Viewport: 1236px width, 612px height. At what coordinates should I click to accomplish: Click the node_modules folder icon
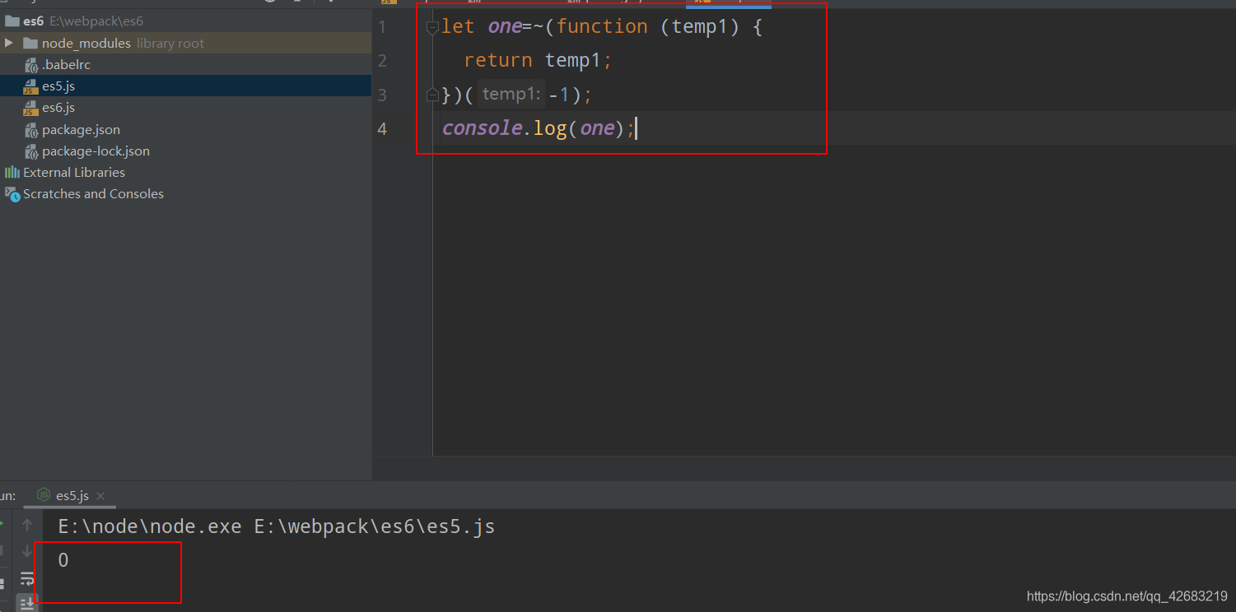tap(30, 43)
